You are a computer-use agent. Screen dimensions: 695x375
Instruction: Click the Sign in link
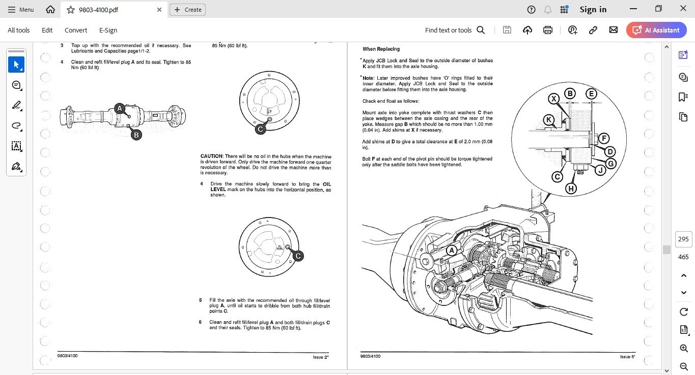coord(593,10)
